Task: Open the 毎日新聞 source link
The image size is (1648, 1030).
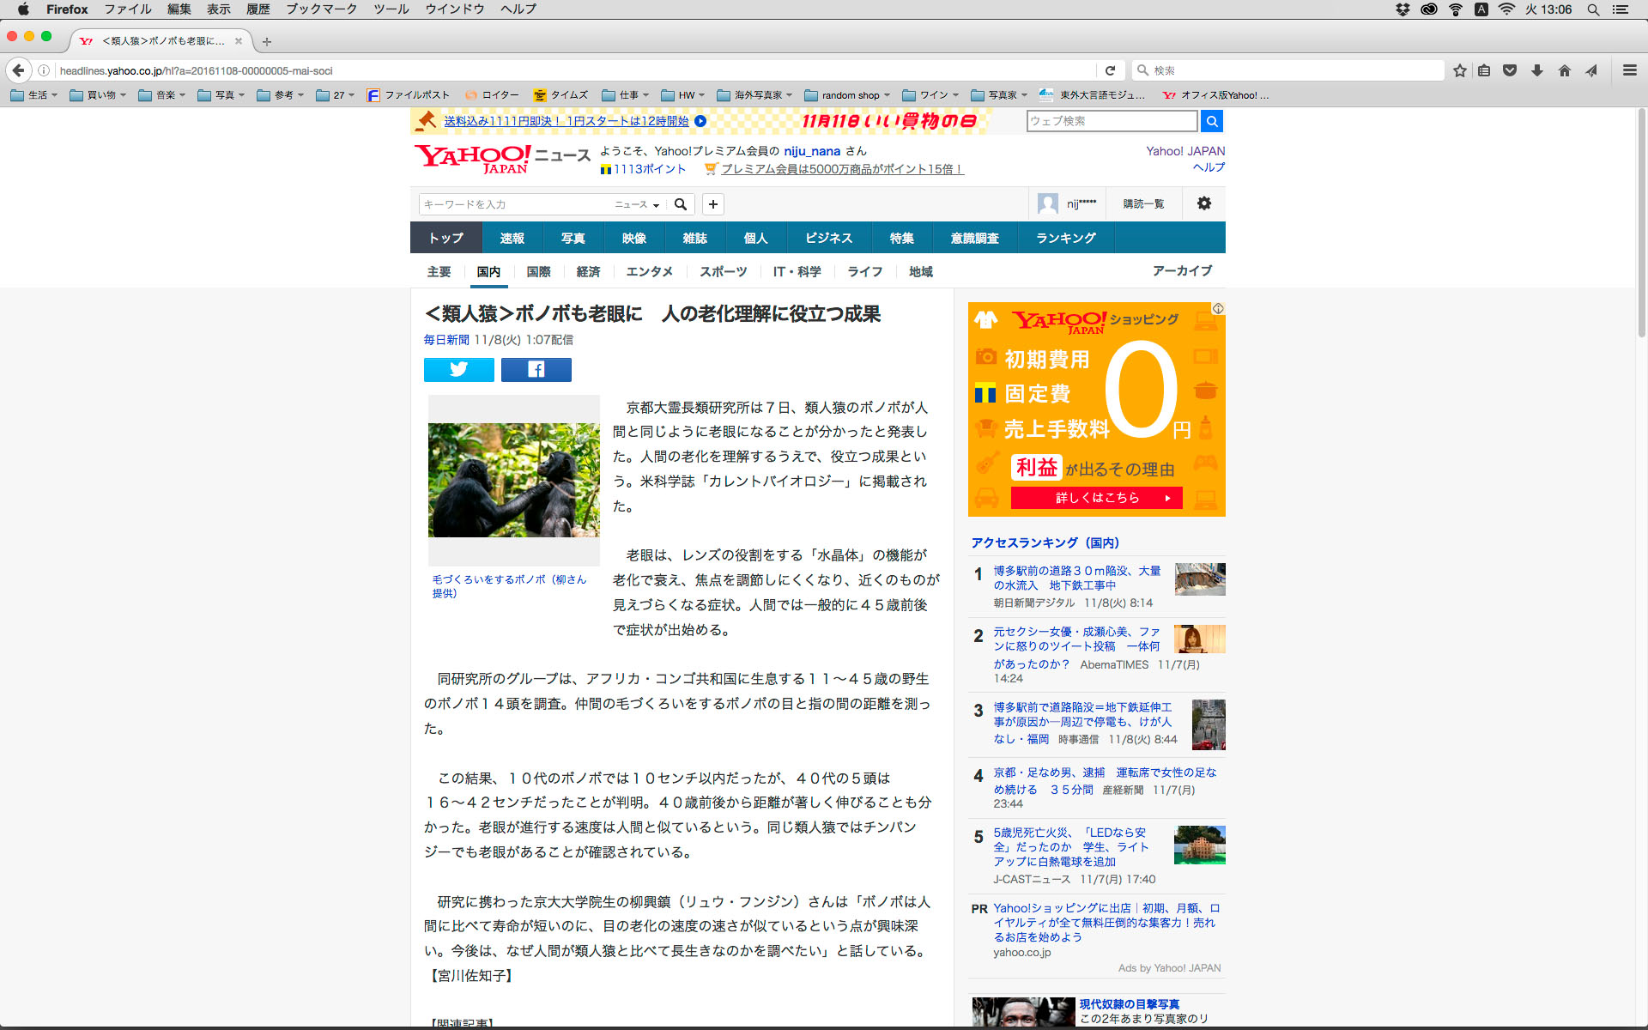Action: point(445,340)
